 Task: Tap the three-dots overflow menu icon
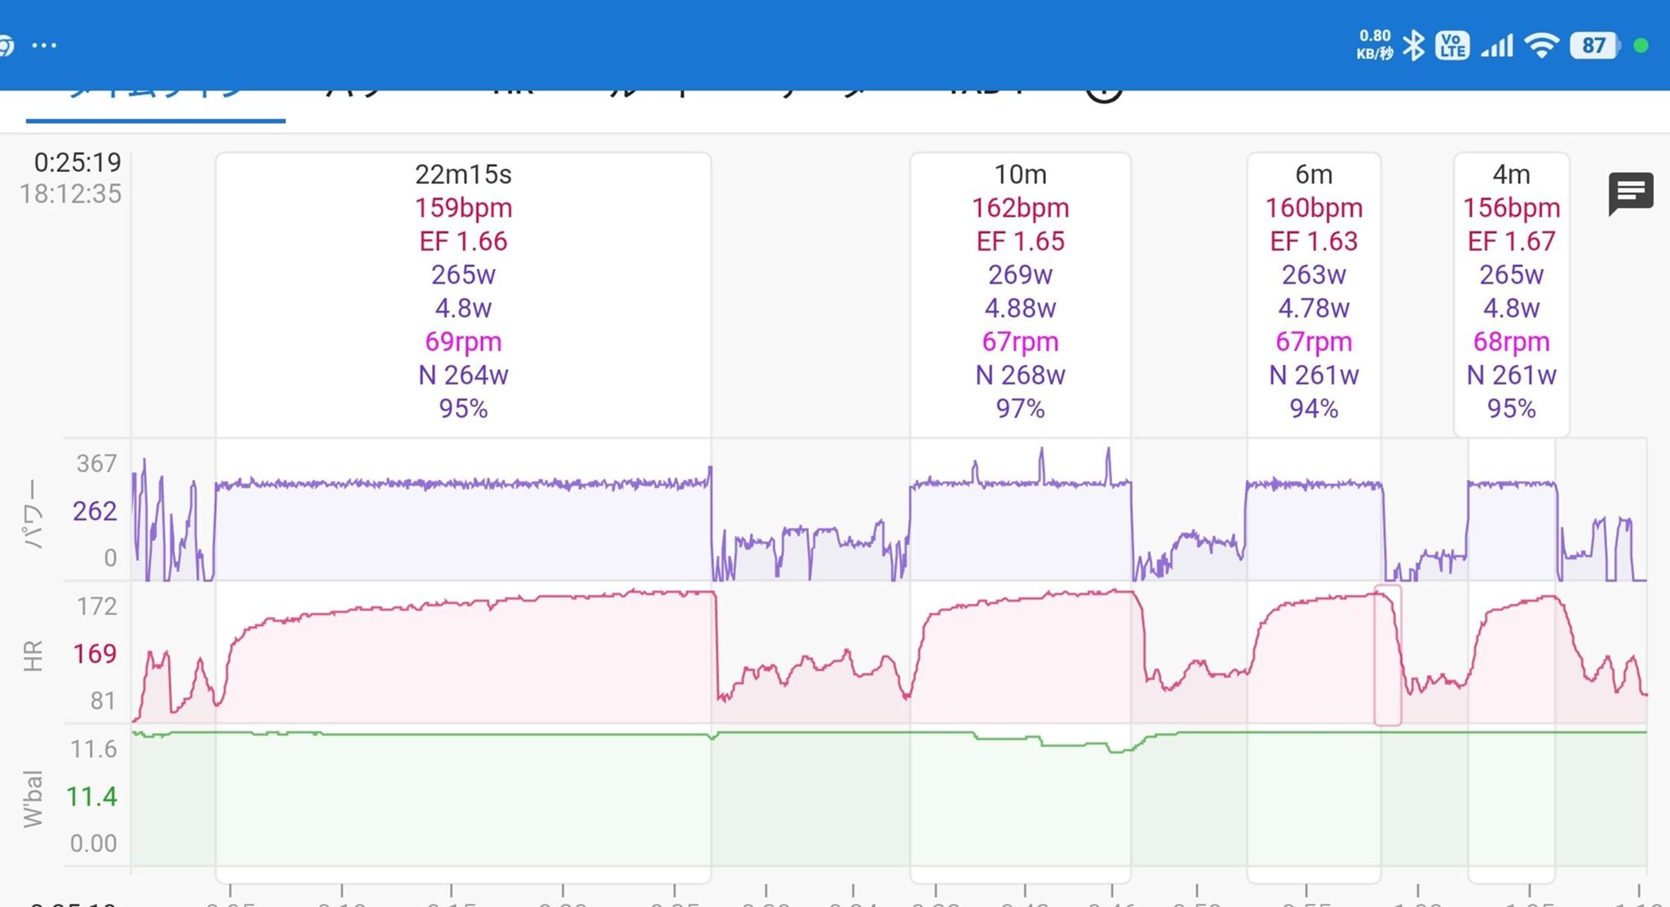pos(43,46)
